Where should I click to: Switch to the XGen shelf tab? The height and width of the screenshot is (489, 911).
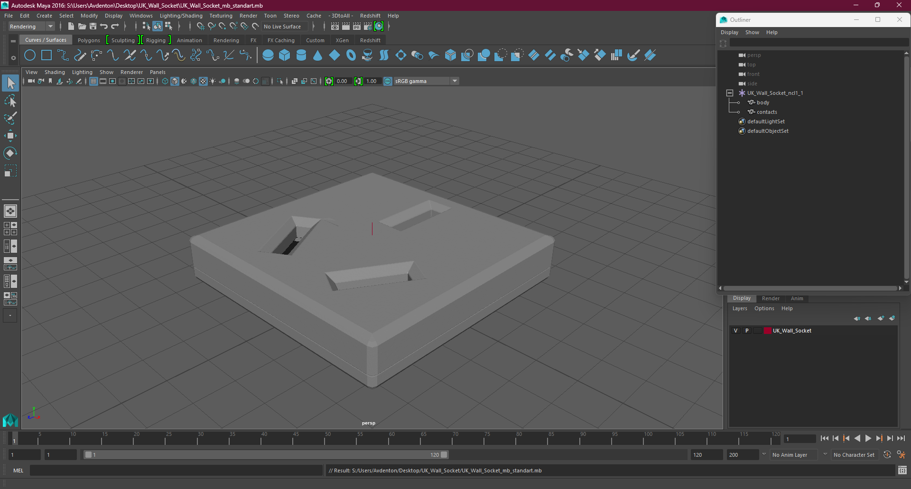(342, 40)
